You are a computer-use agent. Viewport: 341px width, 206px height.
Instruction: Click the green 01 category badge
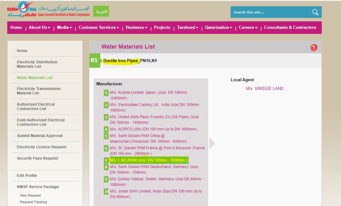(95, 60)
